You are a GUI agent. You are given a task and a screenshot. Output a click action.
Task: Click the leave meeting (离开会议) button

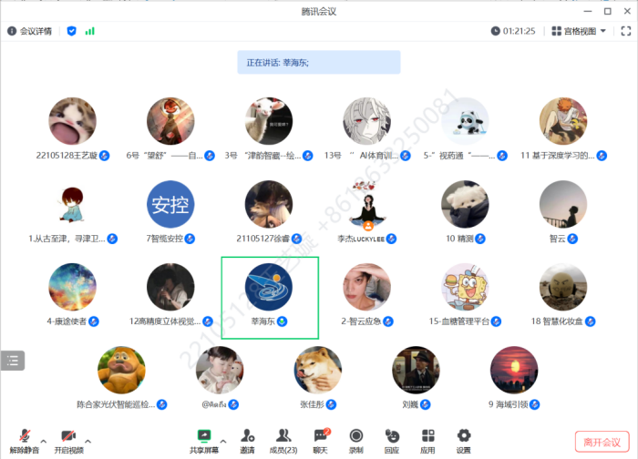click(602, 442)
